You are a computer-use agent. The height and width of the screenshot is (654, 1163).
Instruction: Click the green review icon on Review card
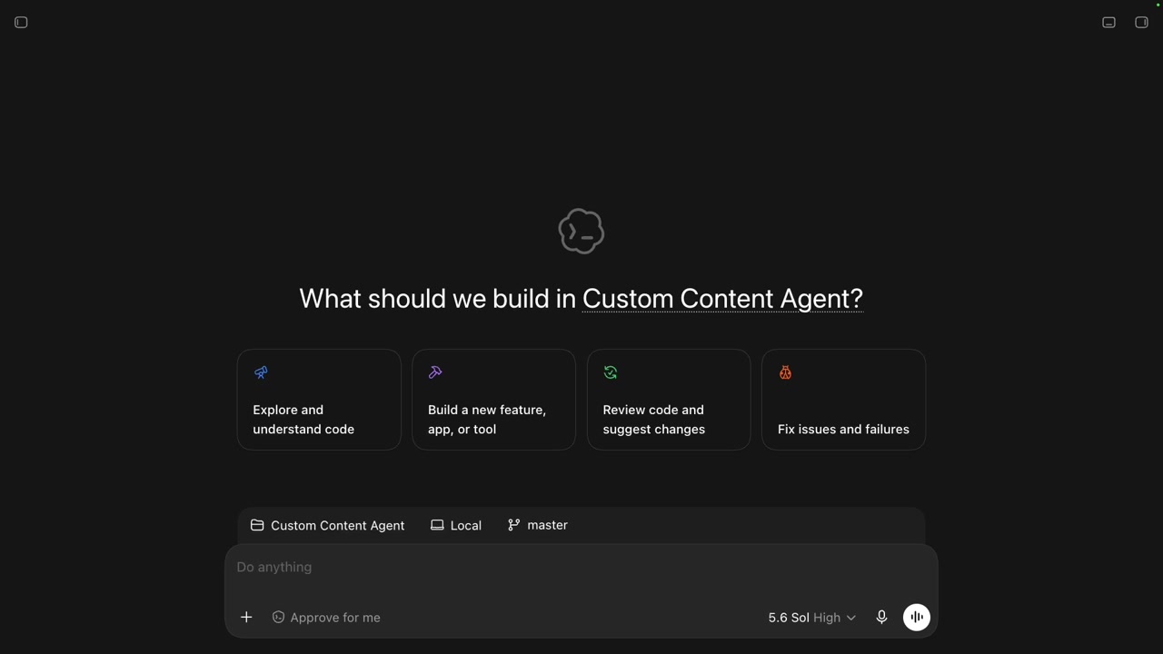click(x=611, y=372)
